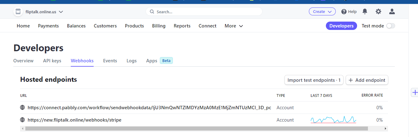Select the Webhooks tab

coord(82,61)
